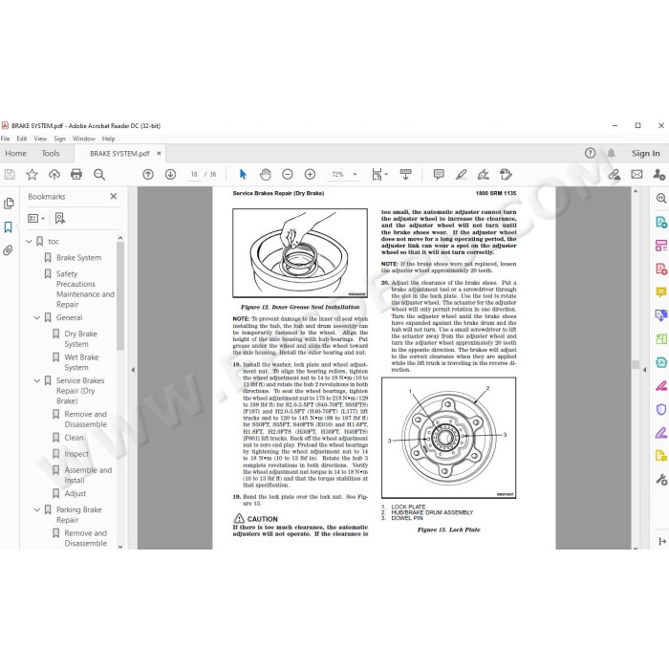The height and width of the screenshot is (669, 669).
Task: Open the Attachments paperclip panel
Action: [x=8, y=250]
